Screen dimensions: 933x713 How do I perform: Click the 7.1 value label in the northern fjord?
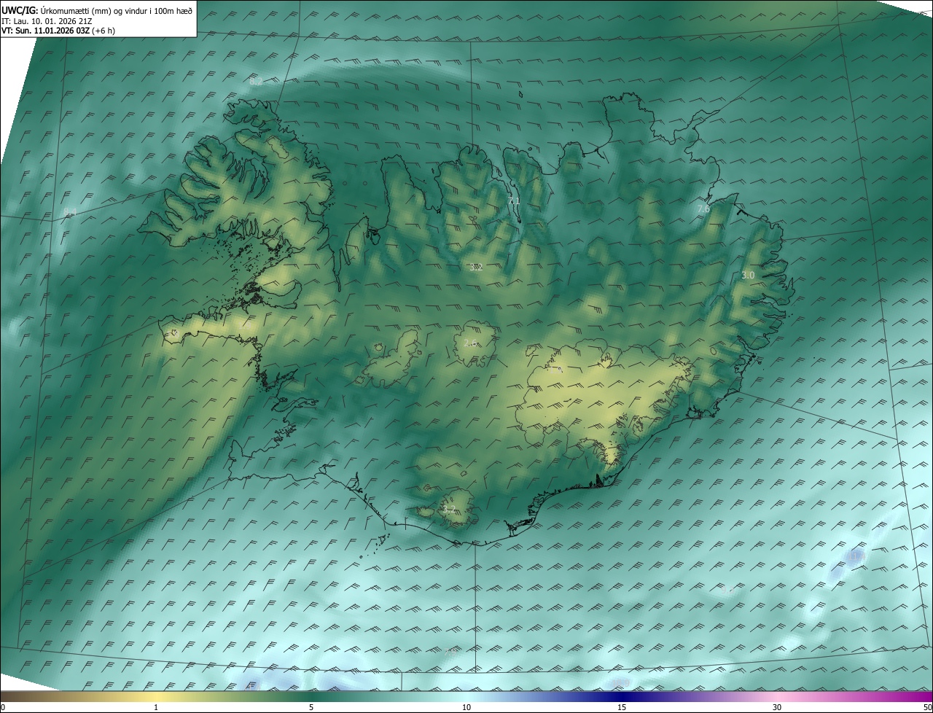click(x=514, y=200)
